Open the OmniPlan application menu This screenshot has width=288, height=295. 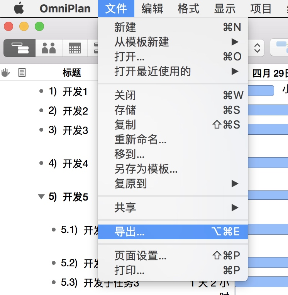[65, 9]
